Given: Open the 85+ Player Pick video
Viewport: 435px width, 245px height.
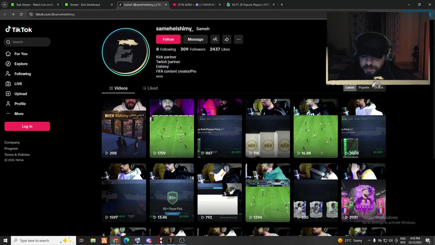Looking at the screenshot, I should 172,193.
